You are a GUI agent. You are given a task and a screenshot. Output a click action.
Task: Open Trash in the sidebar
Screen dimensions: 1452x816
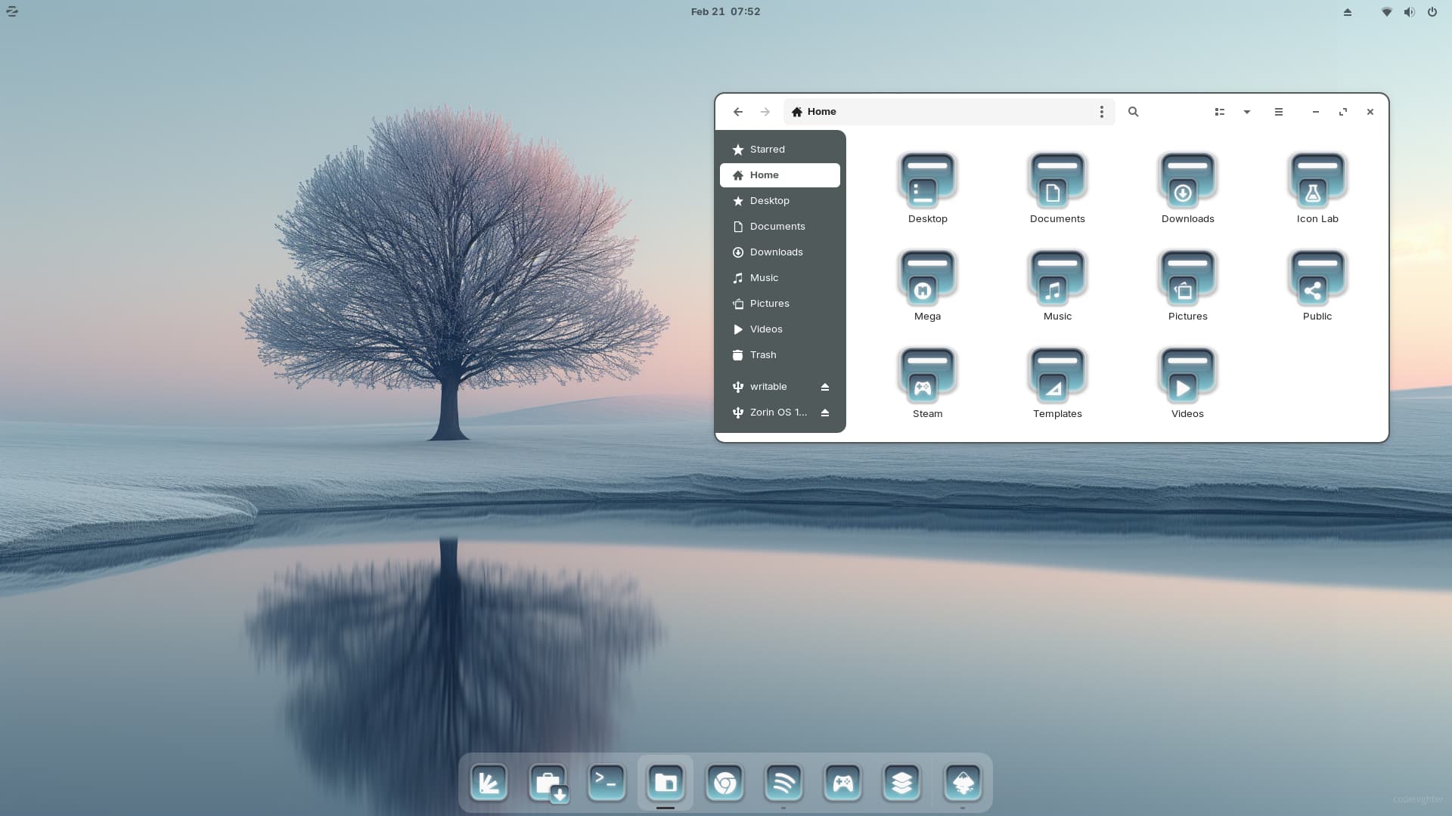point(780,355)
